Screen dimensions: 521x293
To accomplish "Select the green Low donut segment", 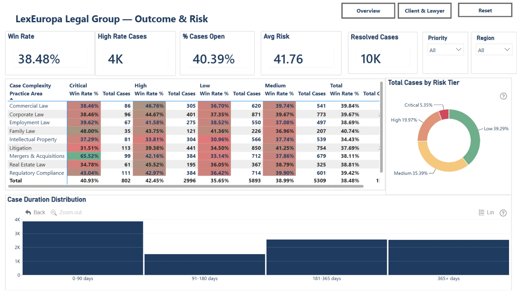I will tap(475, 136).
